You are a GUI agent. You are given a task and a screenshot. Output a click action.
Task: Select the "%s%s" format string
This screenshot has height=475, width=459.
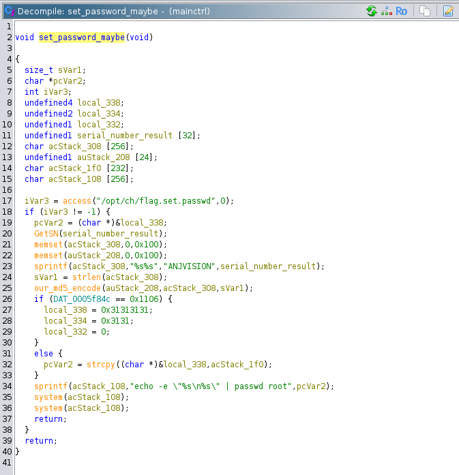click(144, 266)
